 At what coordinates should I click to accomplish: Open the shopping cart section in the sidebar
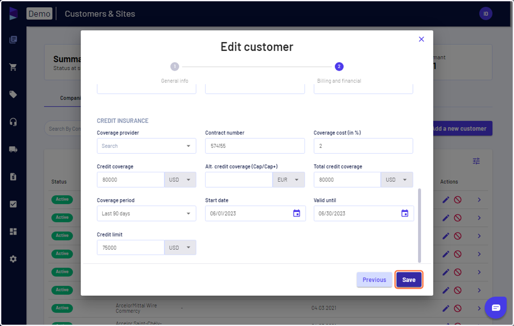click(13, 67)
